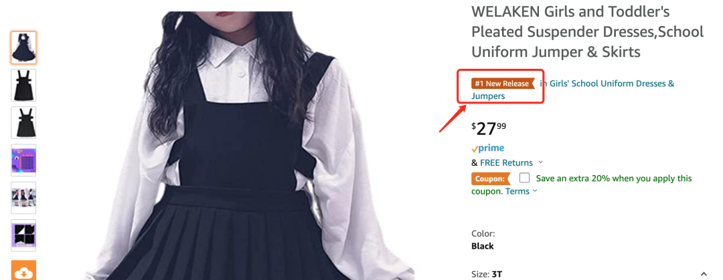Open the coupon Terms link
723x280 pixels.
pyautogui.click(x=517, y=191)
